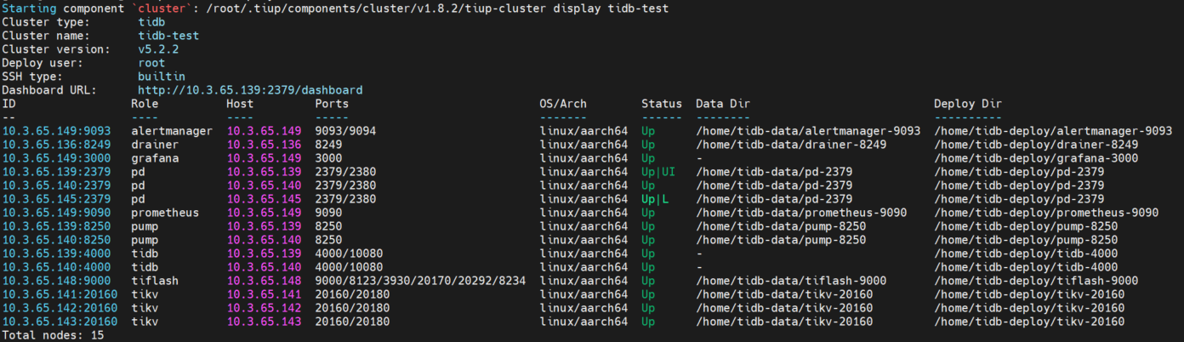Click host 10.3.65.141 in tikv row

coord(264,294)
